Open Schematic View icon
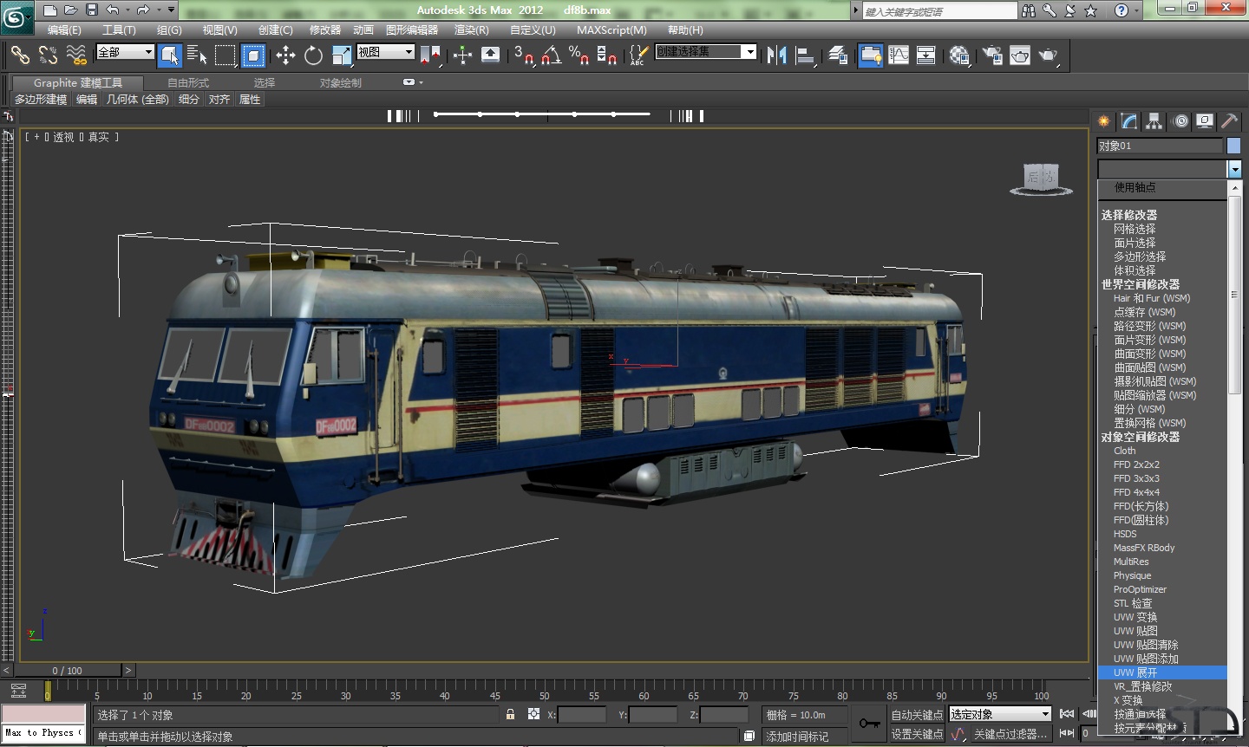Viewport: 1249px width, 747px height. 926,55
